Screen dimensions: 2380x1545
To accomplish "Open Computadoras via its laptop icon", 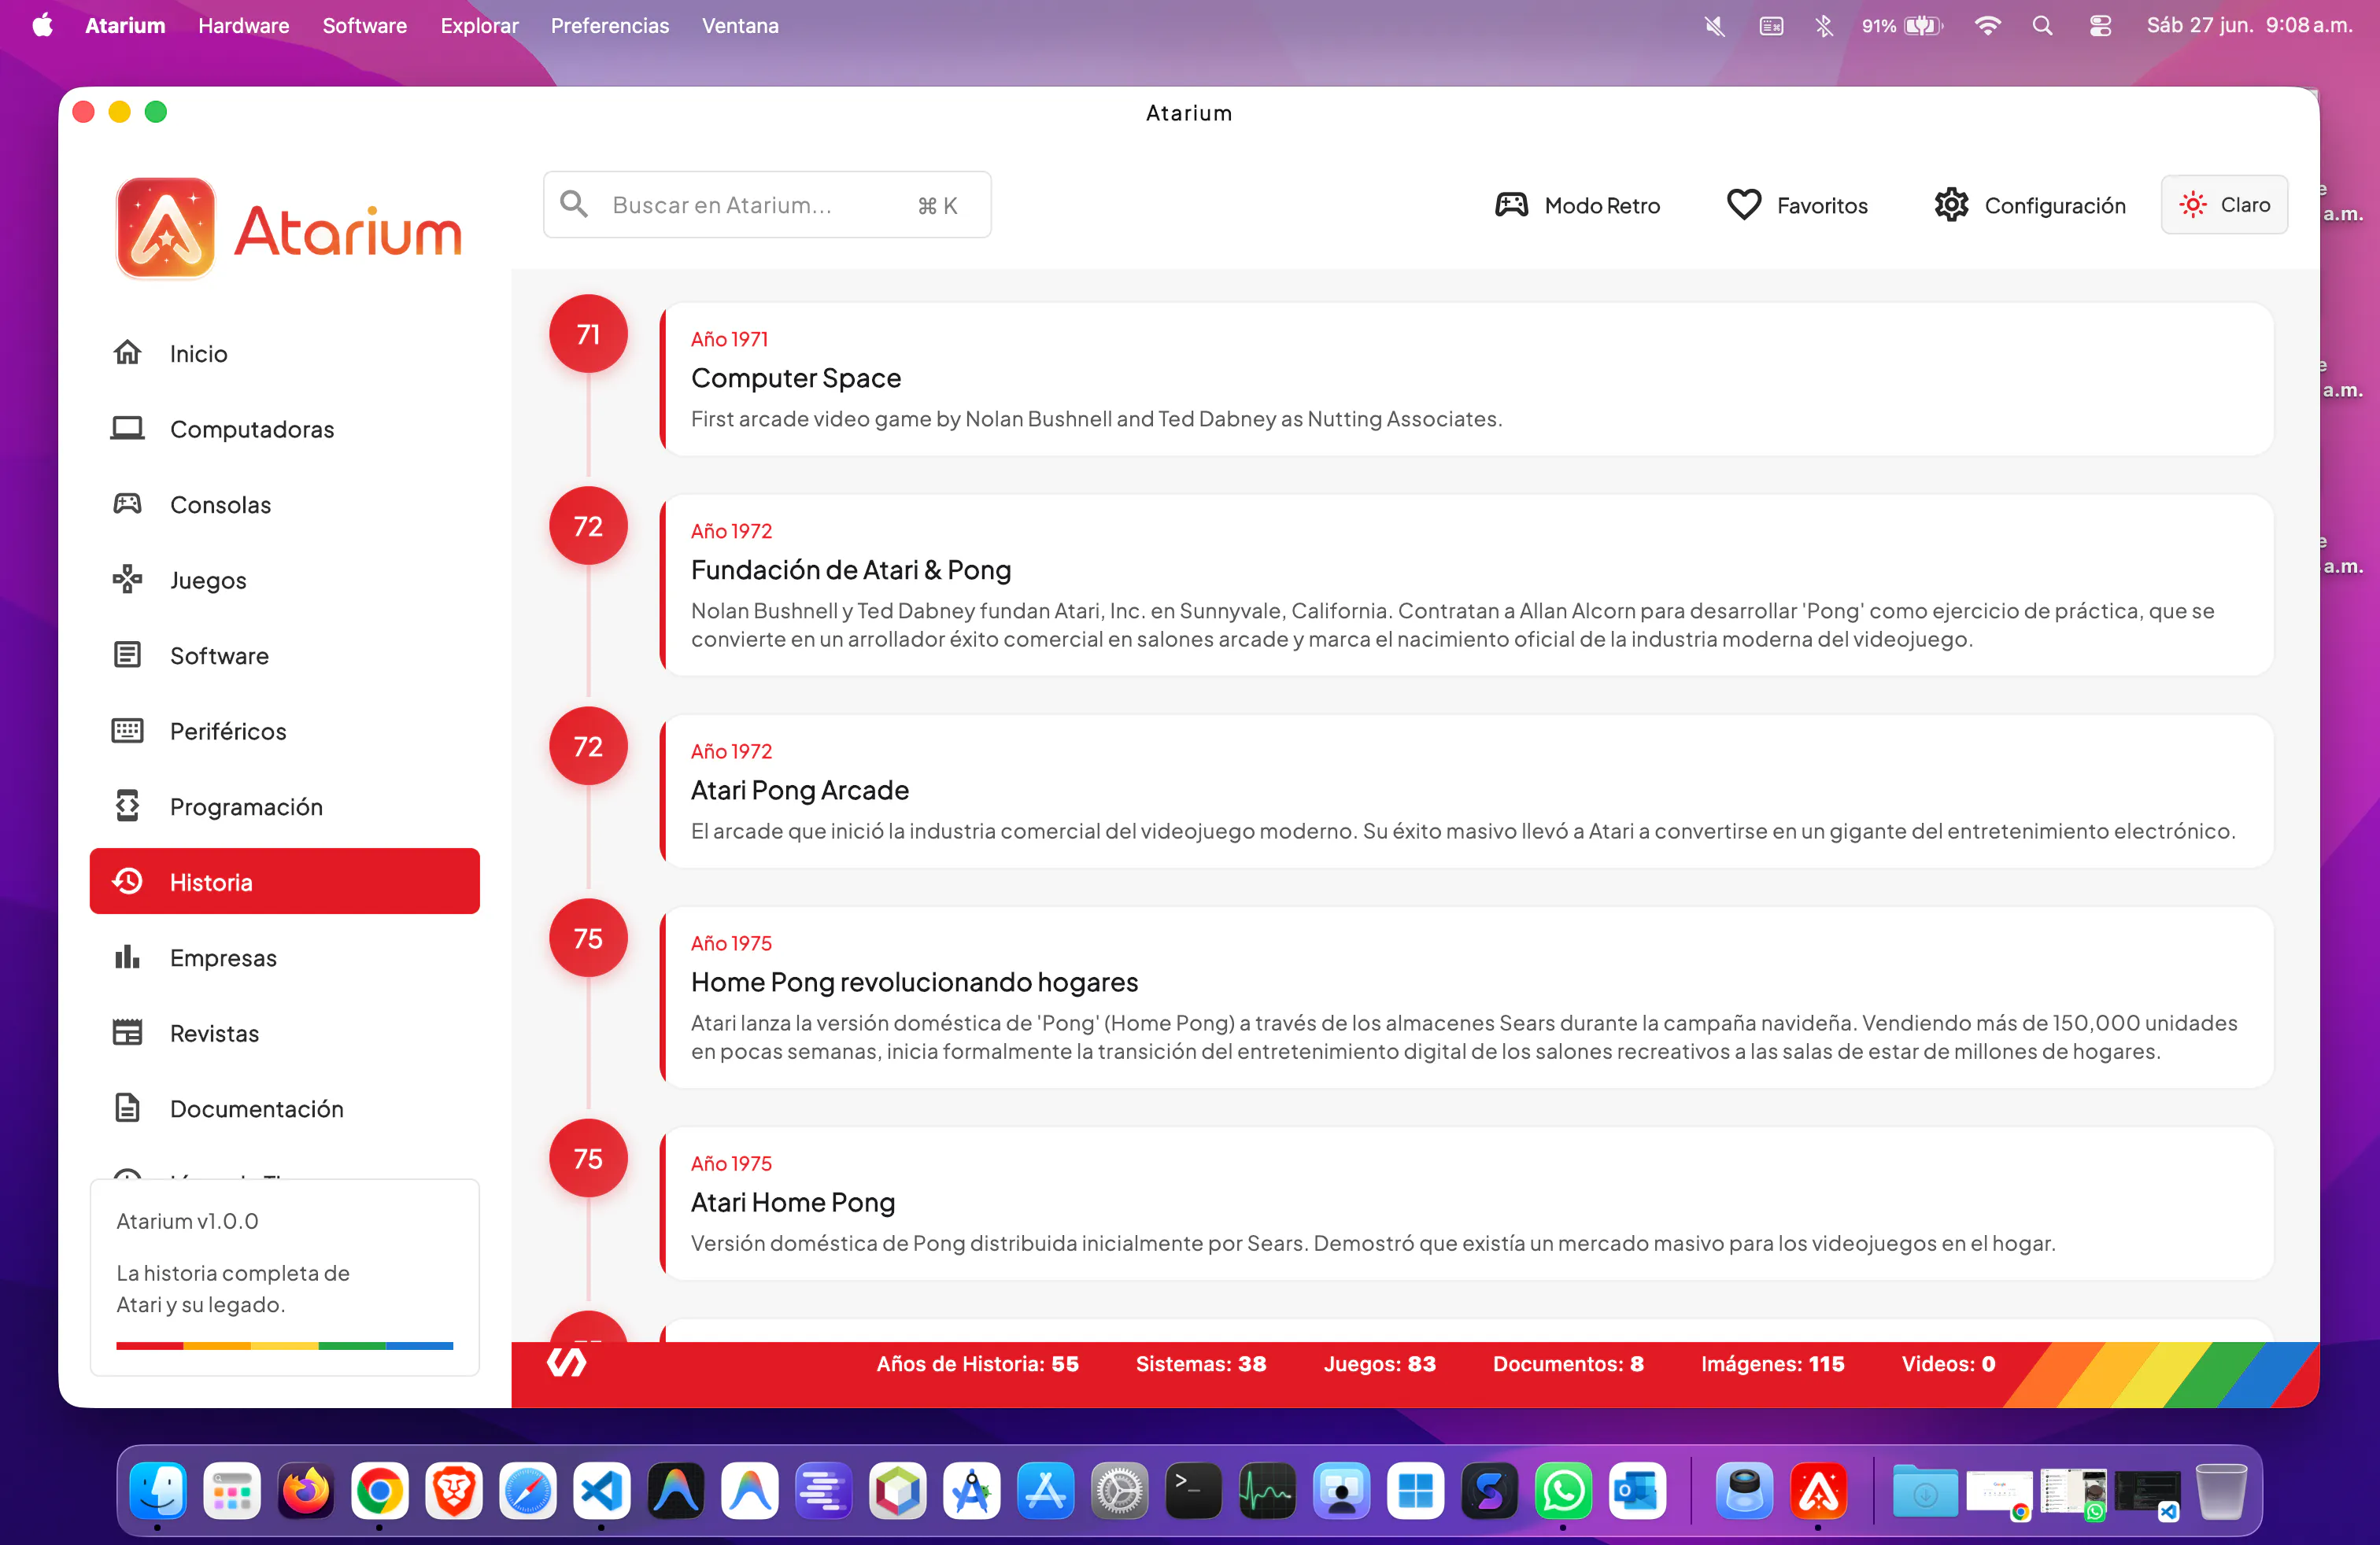I will pyautogui.click(x=127, y=429).
